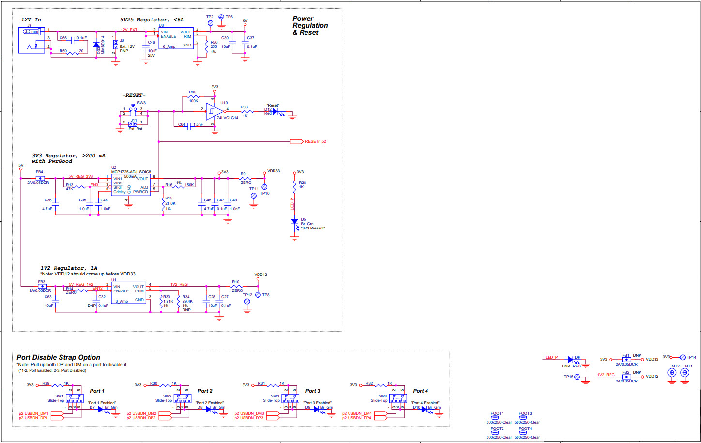
Task: Click the ferrite bead FB4 symbol
Action: (x=40, y=179)
